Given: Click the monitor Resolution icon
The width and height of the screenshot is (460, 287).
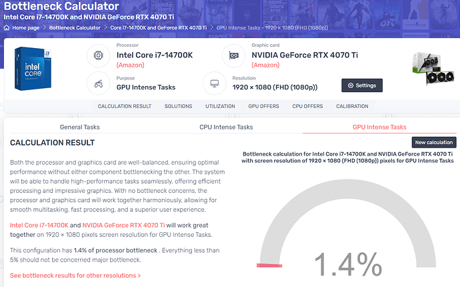Looking at the screenshot, I should [214, 84].
